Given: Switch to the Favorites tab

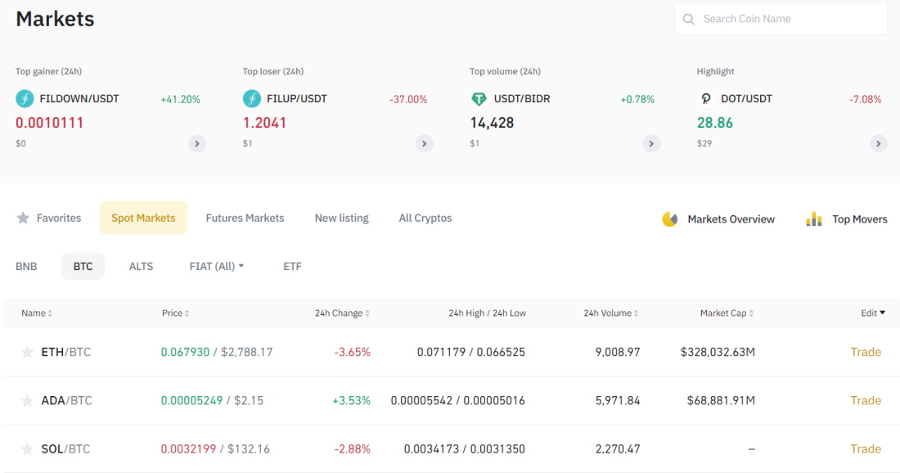Looking at the screenshot, I should tap(49, 218).
